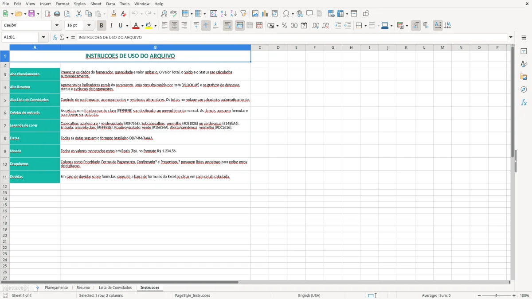
Task: Toggle Bold formatting
Action: click(102, 26)
